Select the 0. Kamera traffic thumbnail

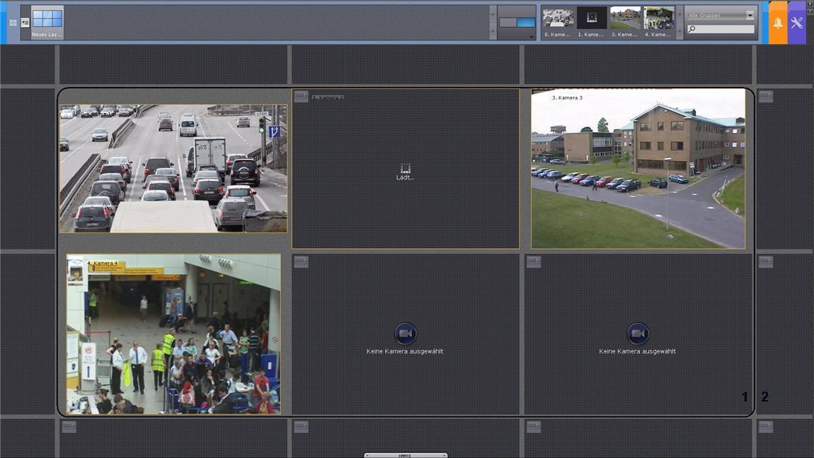tap(557, 19)
